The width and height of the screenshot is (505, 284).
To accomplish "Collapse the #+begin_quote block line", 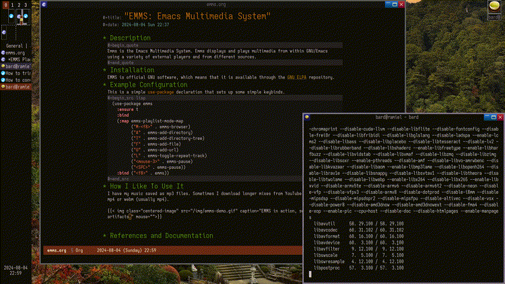I will [225, 45].
